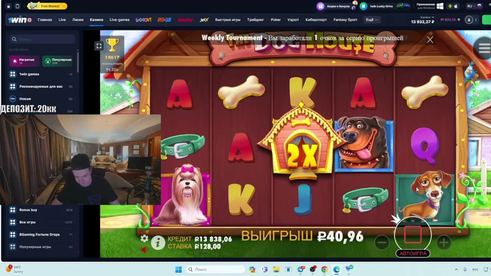Open the RU language selector
Screen dimensions: 491x276
474,6
